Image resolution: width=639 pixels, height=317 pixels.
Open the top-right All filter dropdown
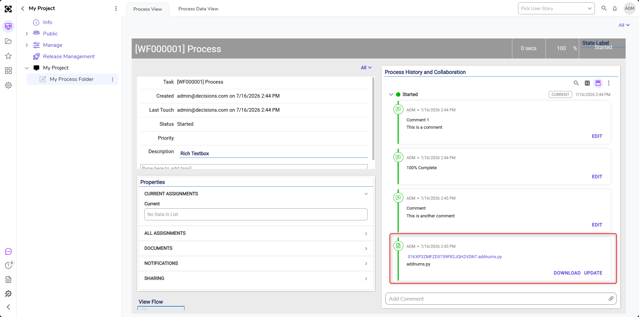pyautogui.click(x=624, y=25)
